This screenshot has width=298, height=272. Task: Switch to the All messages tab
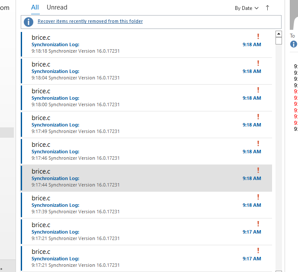point(35,7)
